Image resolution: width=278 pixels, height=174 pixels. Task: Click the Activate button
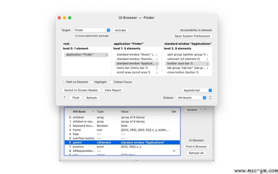(x=120, y=30)
